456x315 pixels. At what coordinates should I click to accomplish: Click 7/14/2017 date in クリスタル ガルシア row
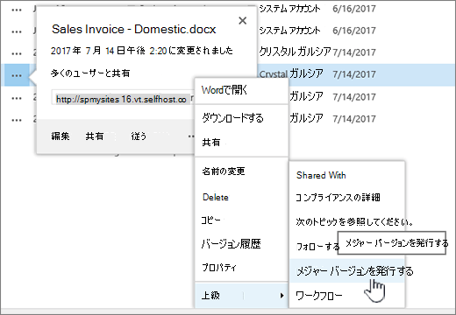coord(354,52)
